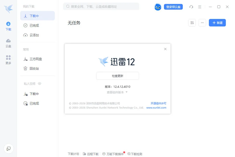The height and width of the screenshot is (157, 235).
Task: Click the task sort order icon
Action: tap(192, 23)
